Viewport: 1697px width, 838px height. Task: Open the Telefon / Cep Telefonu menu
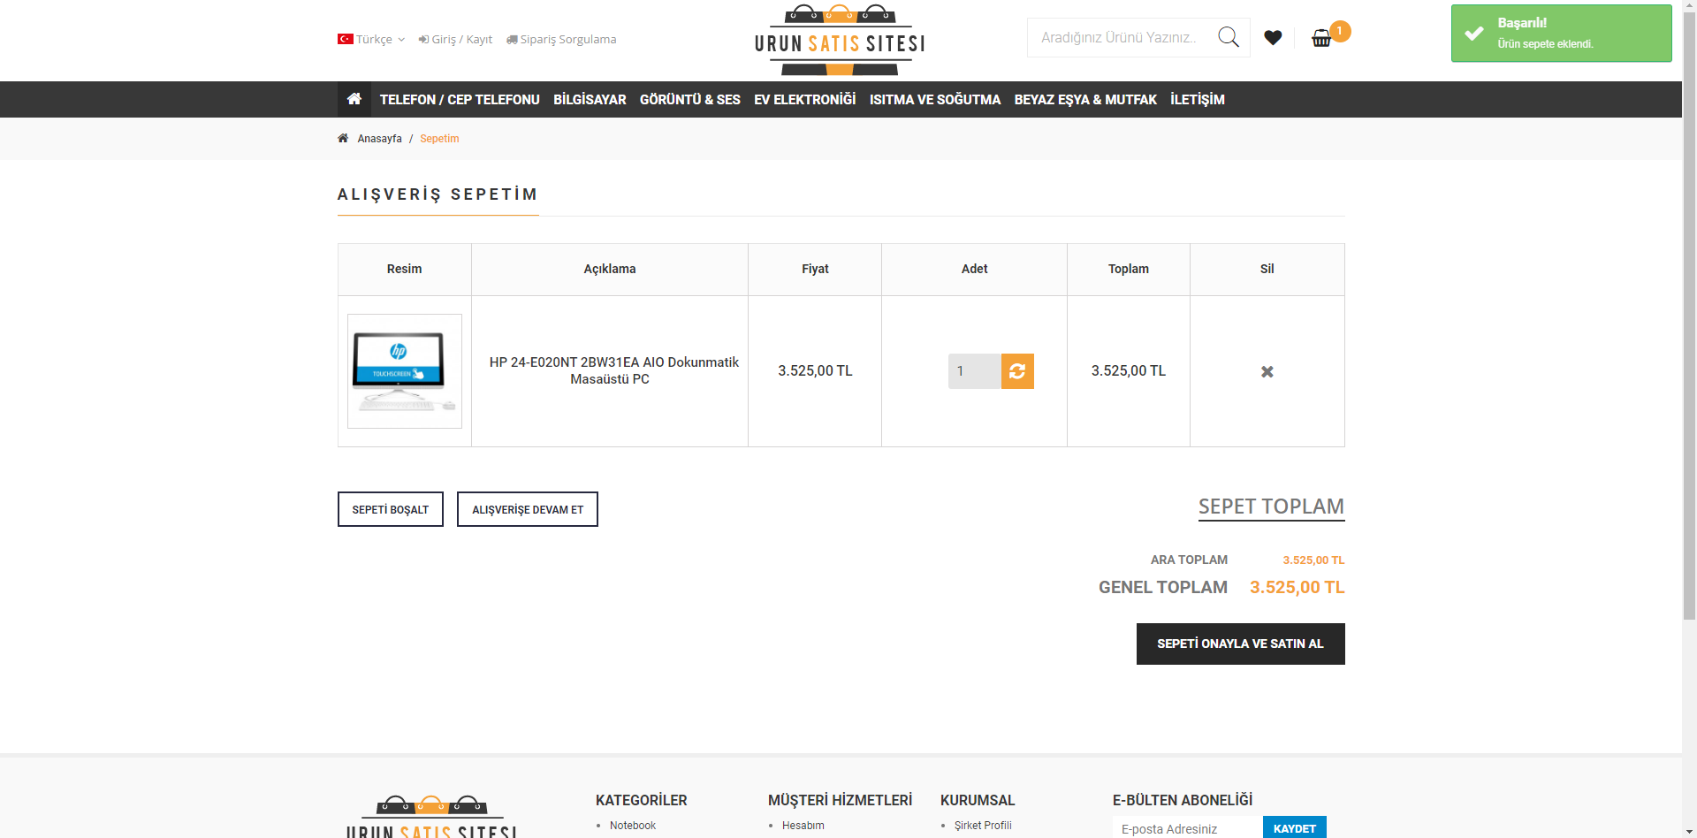[460, 100]
